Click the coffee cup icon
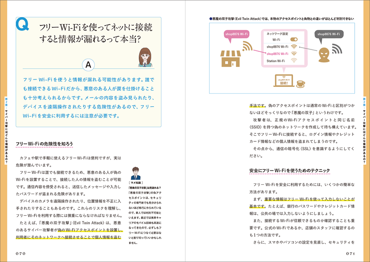Screen dimensions: 370x262 301,84
